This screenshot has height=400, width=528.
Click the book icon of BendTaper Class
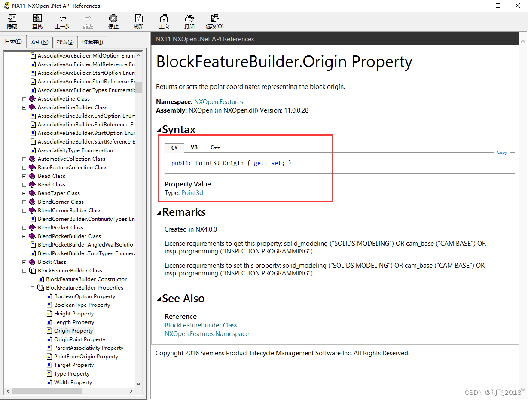click(32, 193)
